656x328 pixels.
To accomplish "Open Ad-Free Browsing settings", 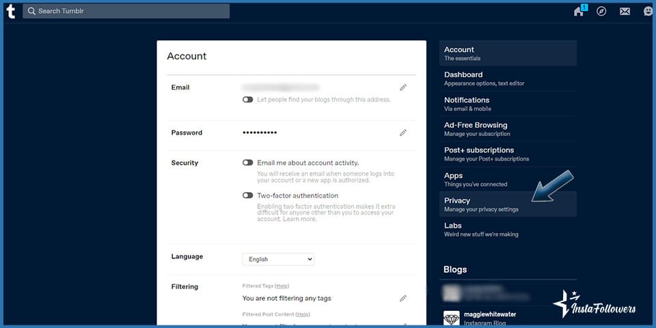I will (x=508, y=129).
